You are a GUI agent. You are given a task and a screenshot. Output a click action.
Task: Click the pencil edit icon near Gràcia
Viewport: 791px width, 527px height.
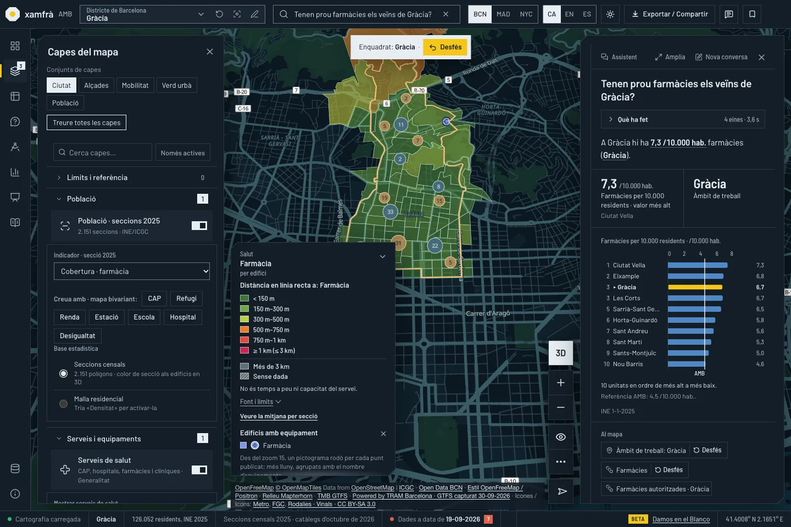[x=254, y=14]
